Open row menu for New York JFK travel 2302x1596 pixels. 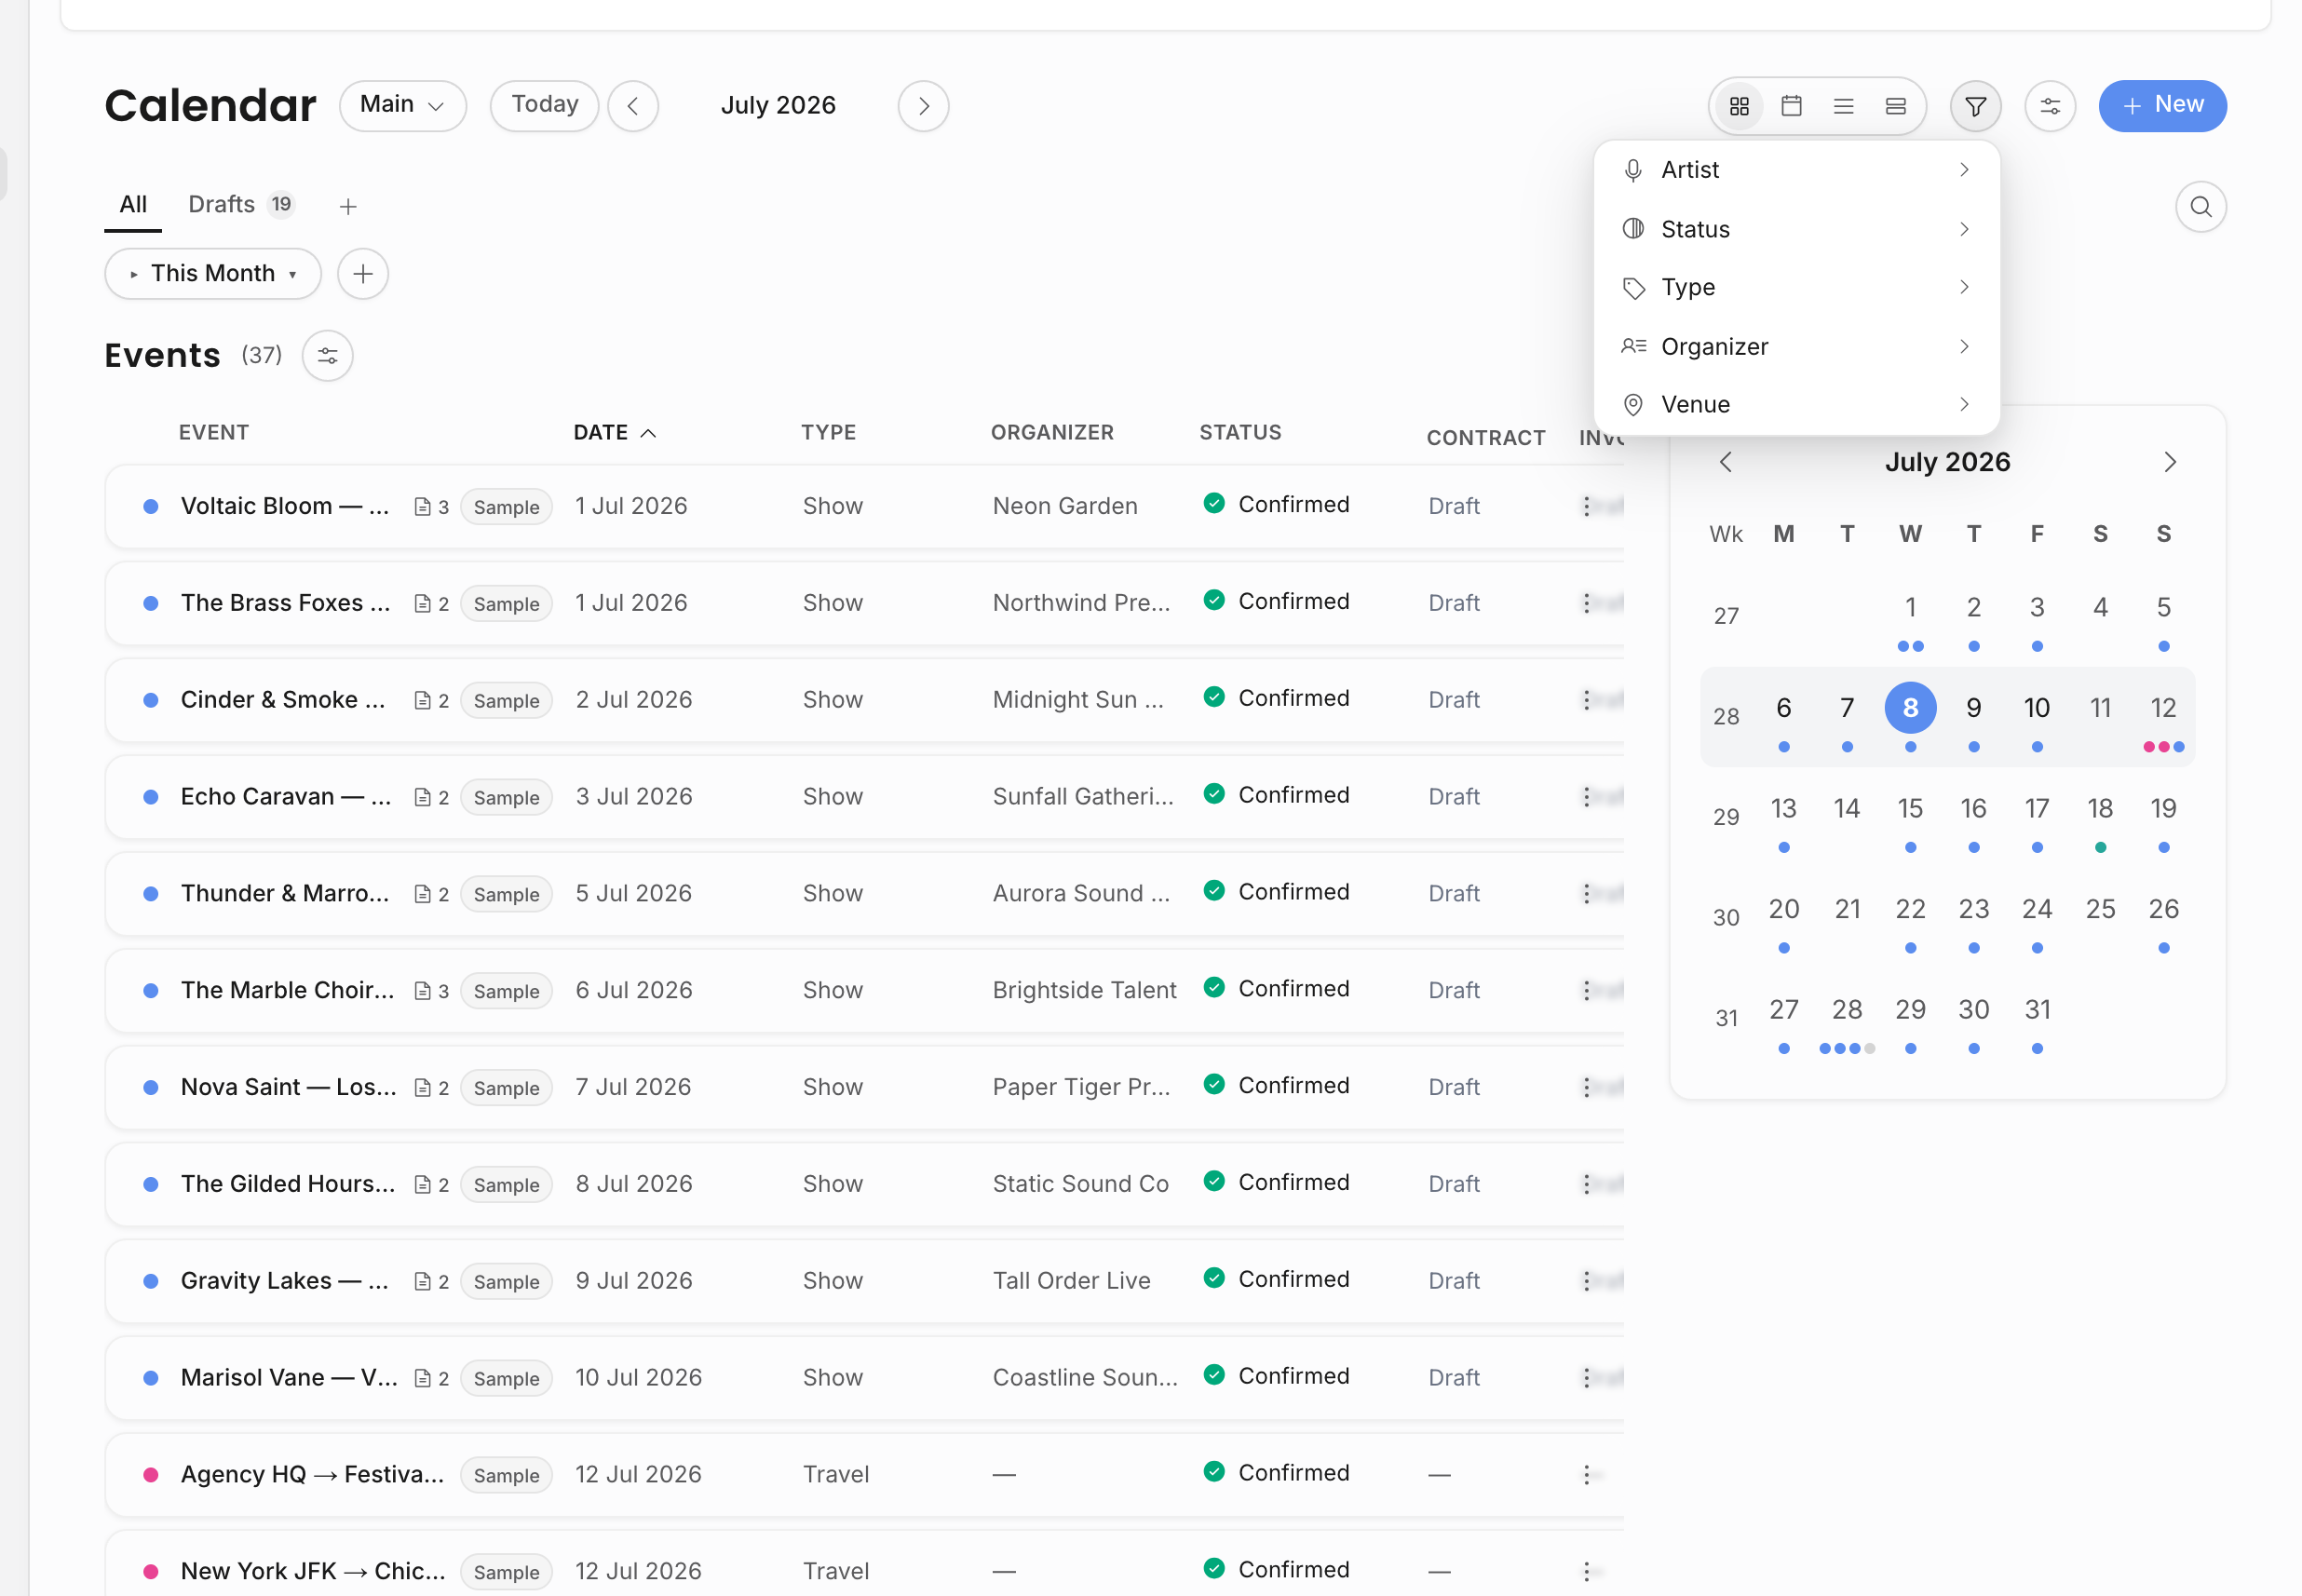pyautogui.click(x=1586, y=1571)
